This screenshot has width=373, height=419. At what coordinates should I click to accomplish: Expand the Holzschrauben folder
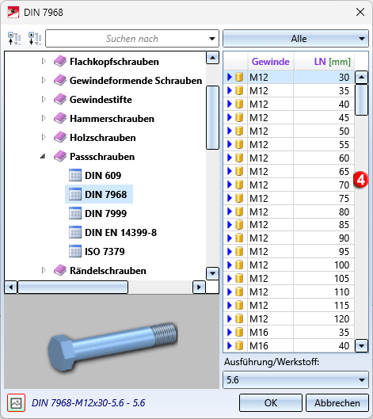point(44,137)
